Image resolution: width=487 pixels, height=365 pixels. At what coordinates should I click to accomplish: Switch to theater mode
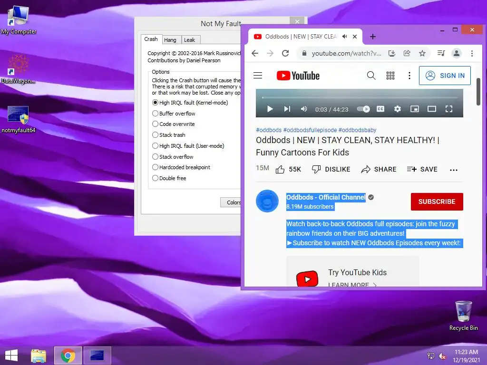click(x=432, y=109)
